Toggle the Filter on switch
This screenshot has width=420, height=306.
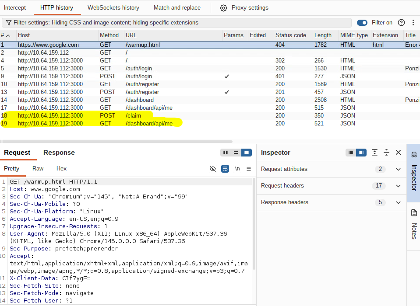pyautogui.click(x=362, y=23)
